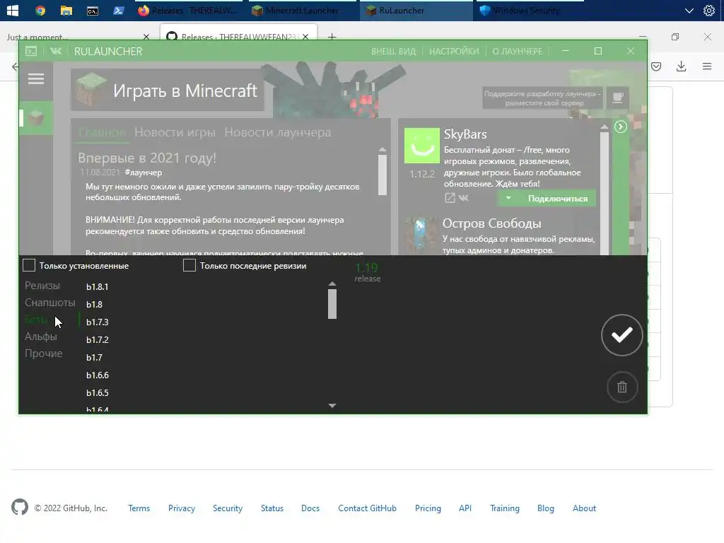Select the Minecraft block icon in sidebar

[36, 118]
